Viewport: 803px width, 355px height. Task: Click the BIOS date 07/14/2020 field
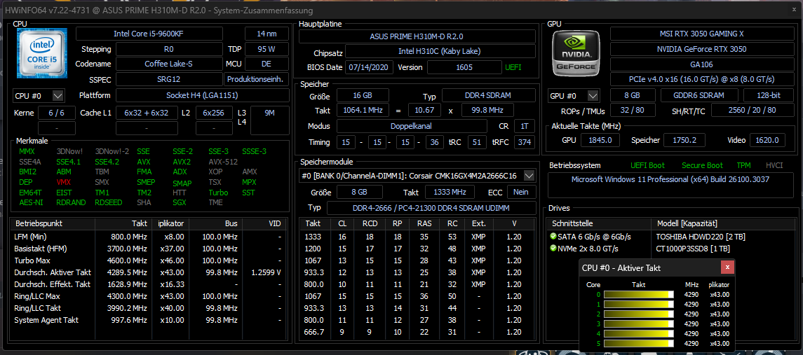(x=370, y=67)
